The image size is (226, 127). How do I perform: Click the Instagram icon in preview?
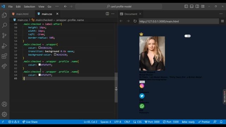click(x=142, y=86)
